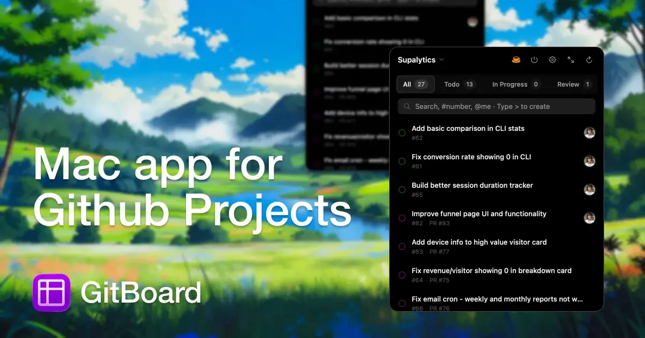
Task: Toggle the purple status circle for 'Add device info'
Action: click(402, 246)
